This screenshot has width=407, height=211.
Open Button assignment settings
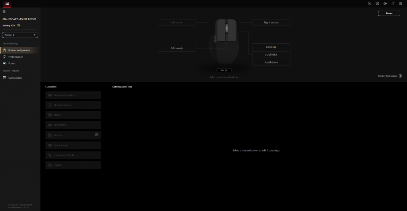pos(20,50)
